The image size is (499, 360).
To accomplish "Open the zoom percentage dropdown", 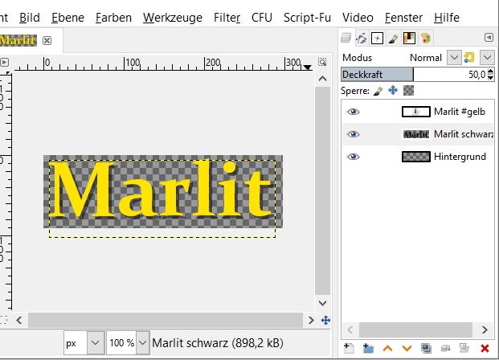I will pos(141,343).
